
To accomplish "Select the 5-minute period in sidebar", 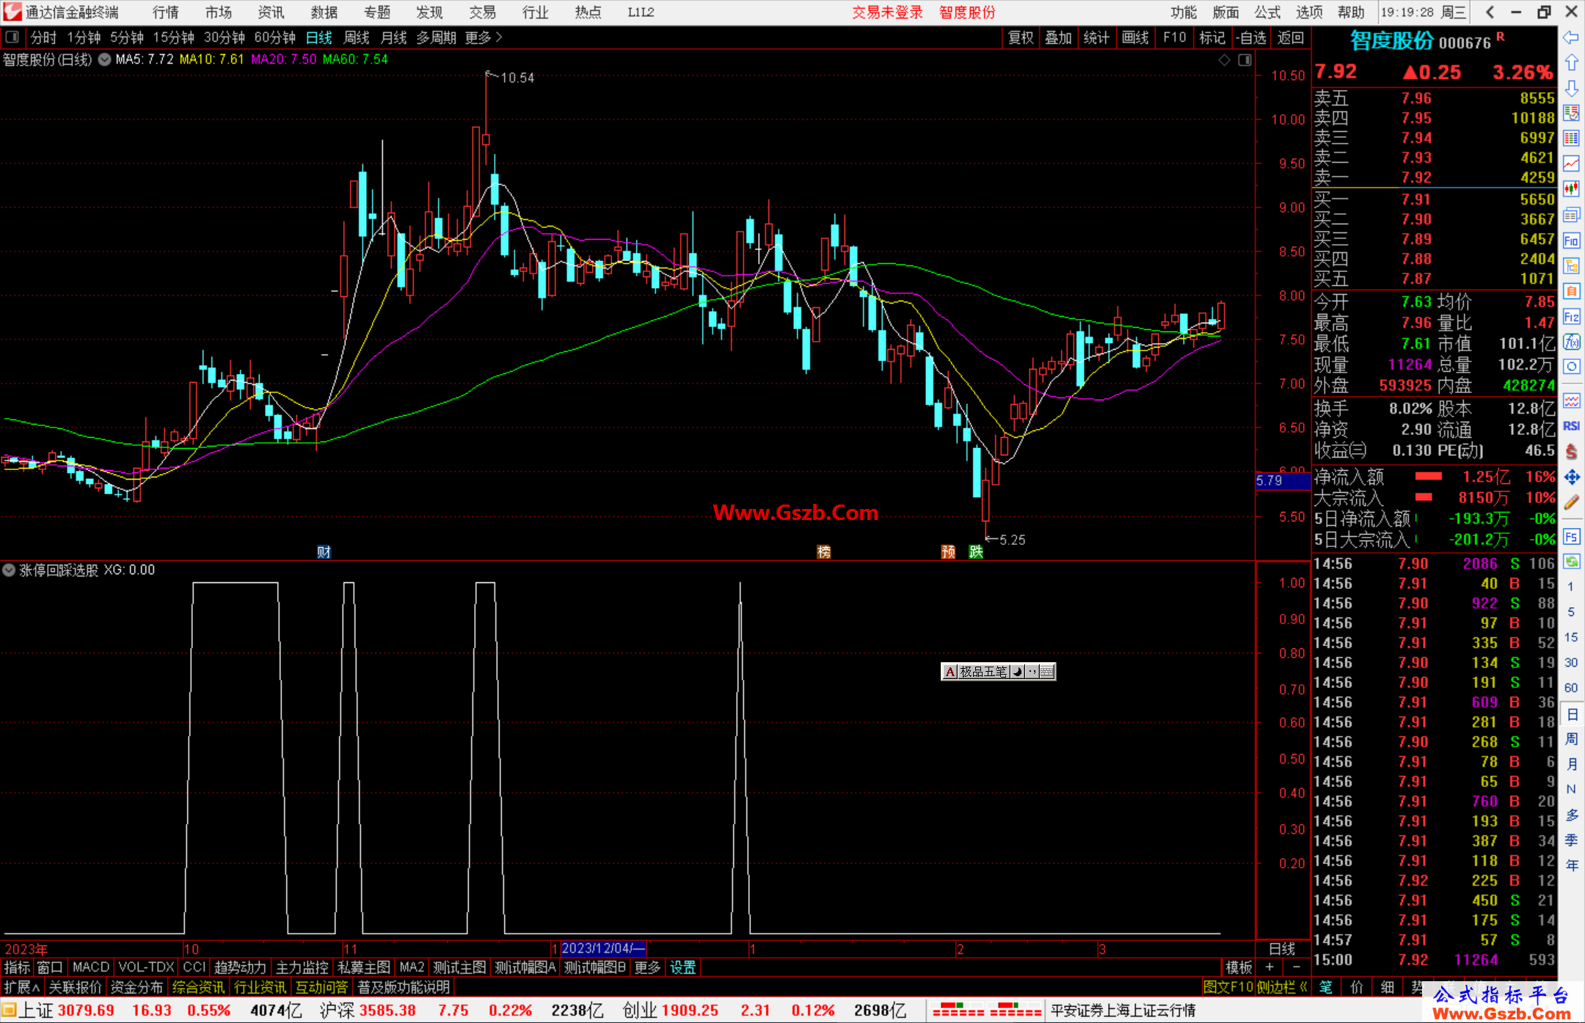I will click(1571, 612).
